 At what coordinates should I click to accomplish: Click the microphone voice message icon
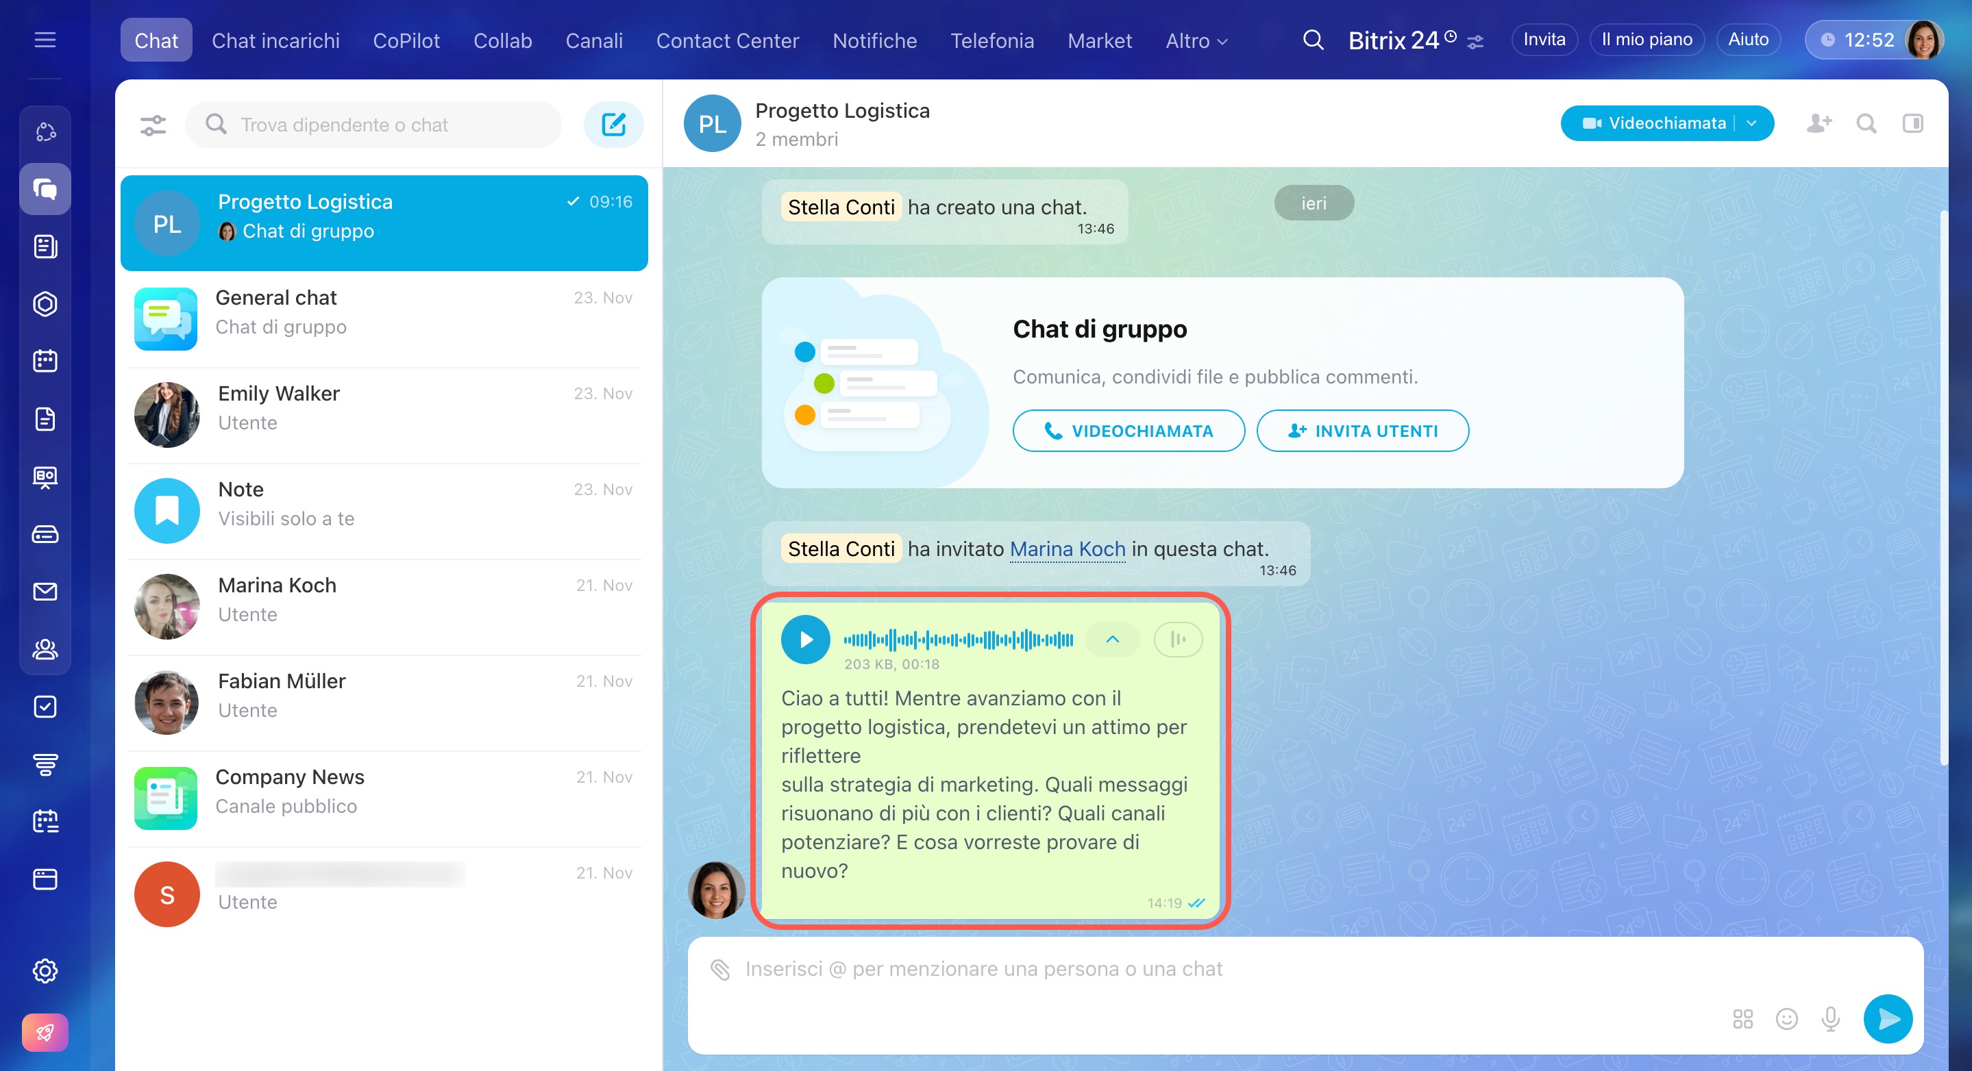point(1830,1019)
